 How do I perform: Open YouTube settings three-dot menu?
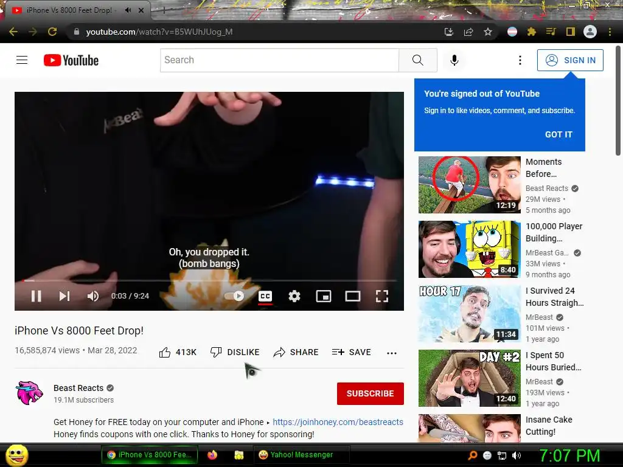(520, 60)
